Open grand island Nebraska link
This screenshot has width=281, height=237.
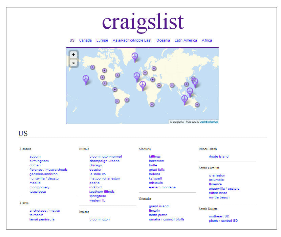click(x=158, y=206)
